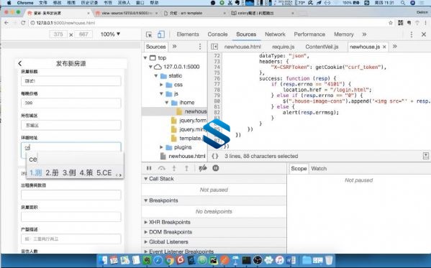Screen dimensions: 431x268
Task: Pause script execution in the debugger
Action: [149, 168]
